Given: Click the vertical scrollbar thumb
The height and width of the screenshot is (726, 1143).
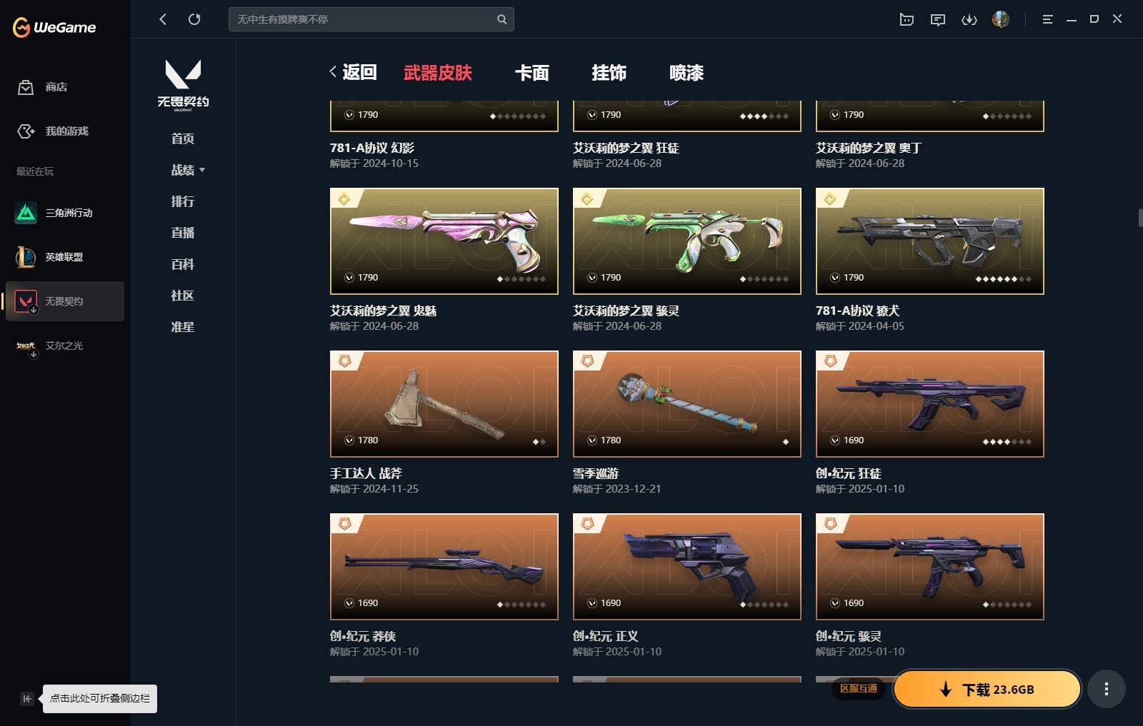Looking at the screenshot, I should tap(1140, 218).
